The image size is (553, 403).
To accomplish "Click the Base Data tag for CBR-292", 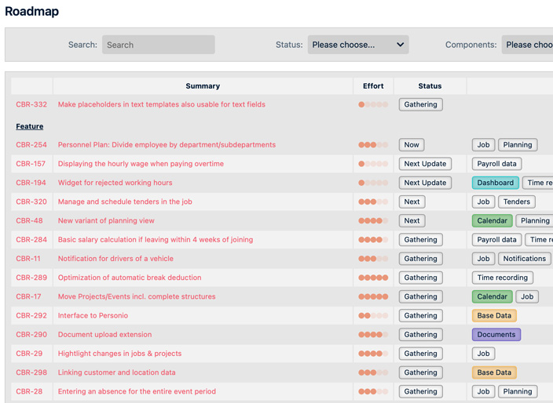I will point(493,316).
